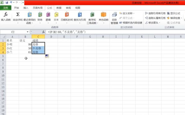Click the fx button beside formula bar
Image resolution: width=185 pixels, height=115 pixels.
44,32
